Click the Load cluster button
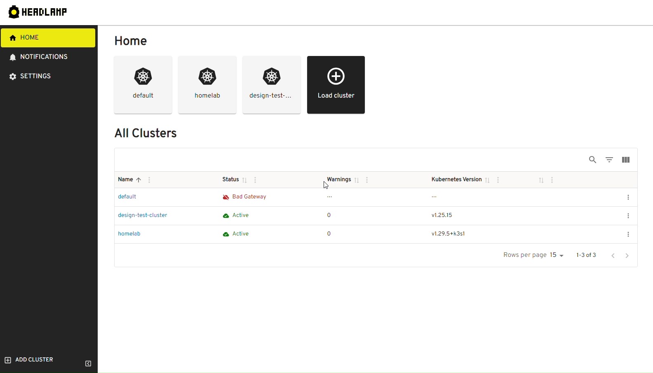 click(x=336, y=85)
